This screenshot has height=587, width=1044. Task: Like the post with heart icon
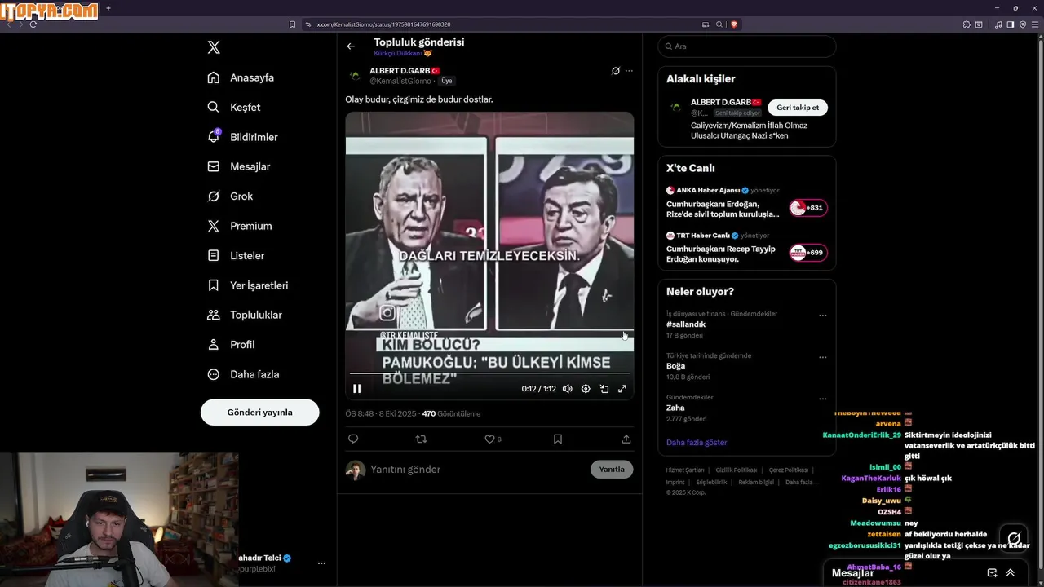pos(489,439)
